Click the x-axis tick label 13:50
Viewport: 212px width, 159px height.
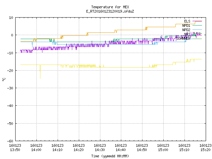[x=15, y=150]
